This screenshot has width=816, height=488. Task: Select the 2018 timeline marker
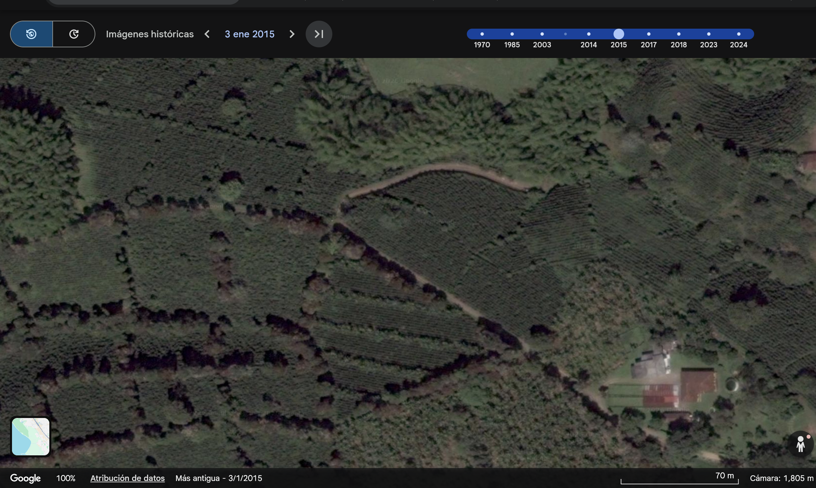(679, 34)
